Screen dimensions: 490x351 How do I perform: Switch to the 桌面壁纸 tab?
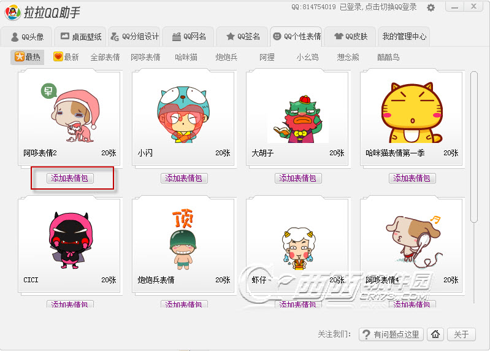80,37
